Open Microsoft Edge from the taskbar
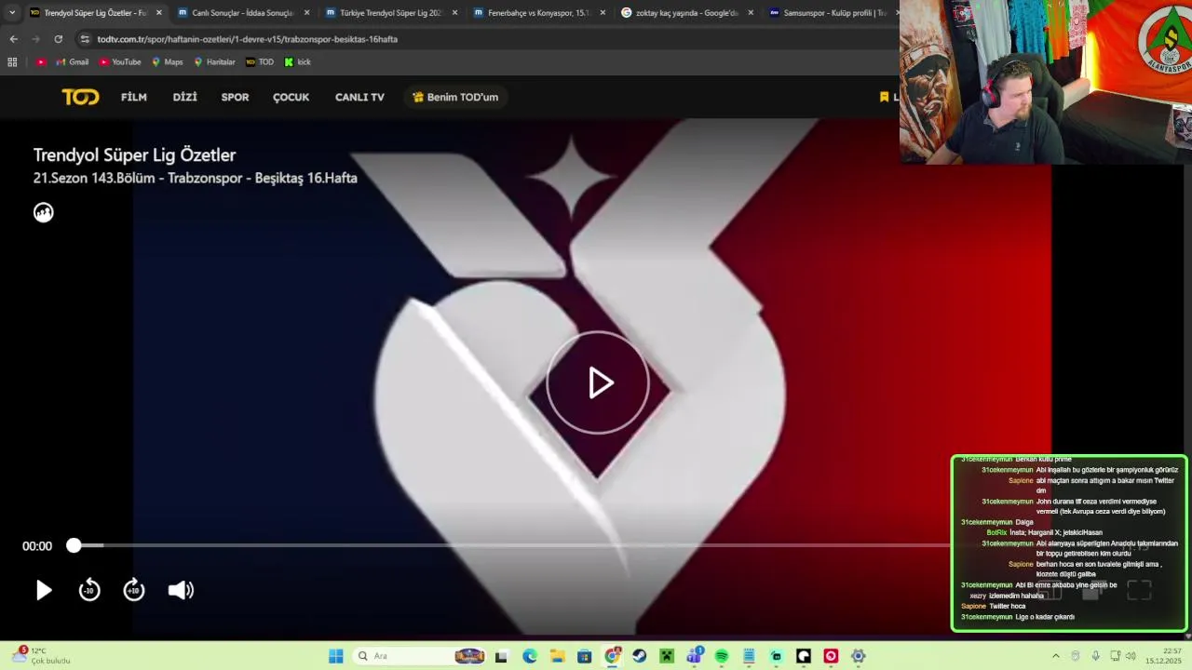The height and width of the screenshot is (670, 1192). click(x=530, y=656)
